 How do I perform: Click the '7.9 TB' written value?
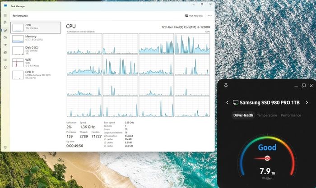pos(267,171)
